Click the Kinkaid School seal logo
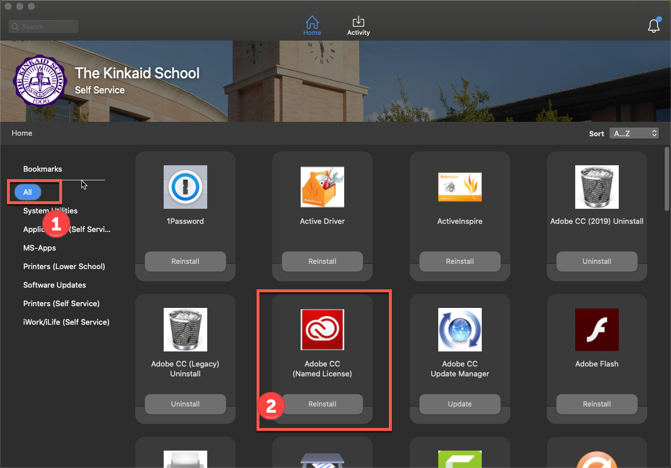Viewport: 671px width, 468px height. (40, 81)
